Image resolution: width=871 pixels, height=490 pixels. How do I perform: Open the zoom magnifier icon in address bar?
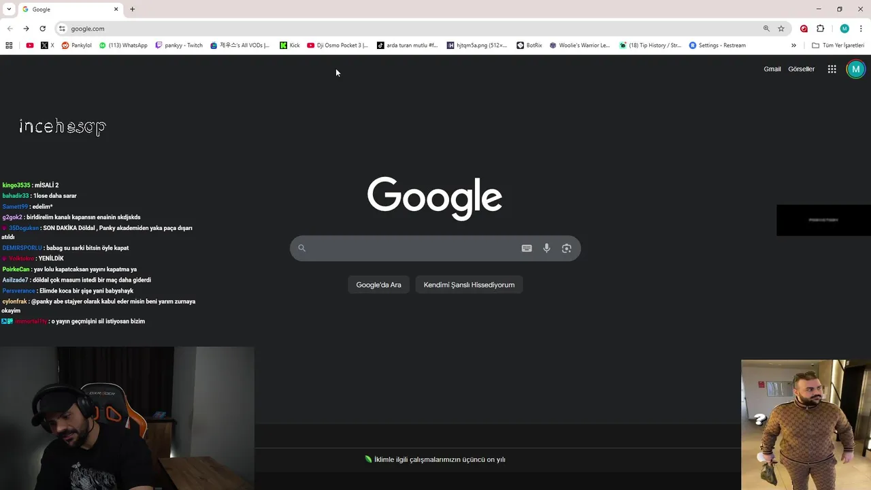click(x=766, y=29)
